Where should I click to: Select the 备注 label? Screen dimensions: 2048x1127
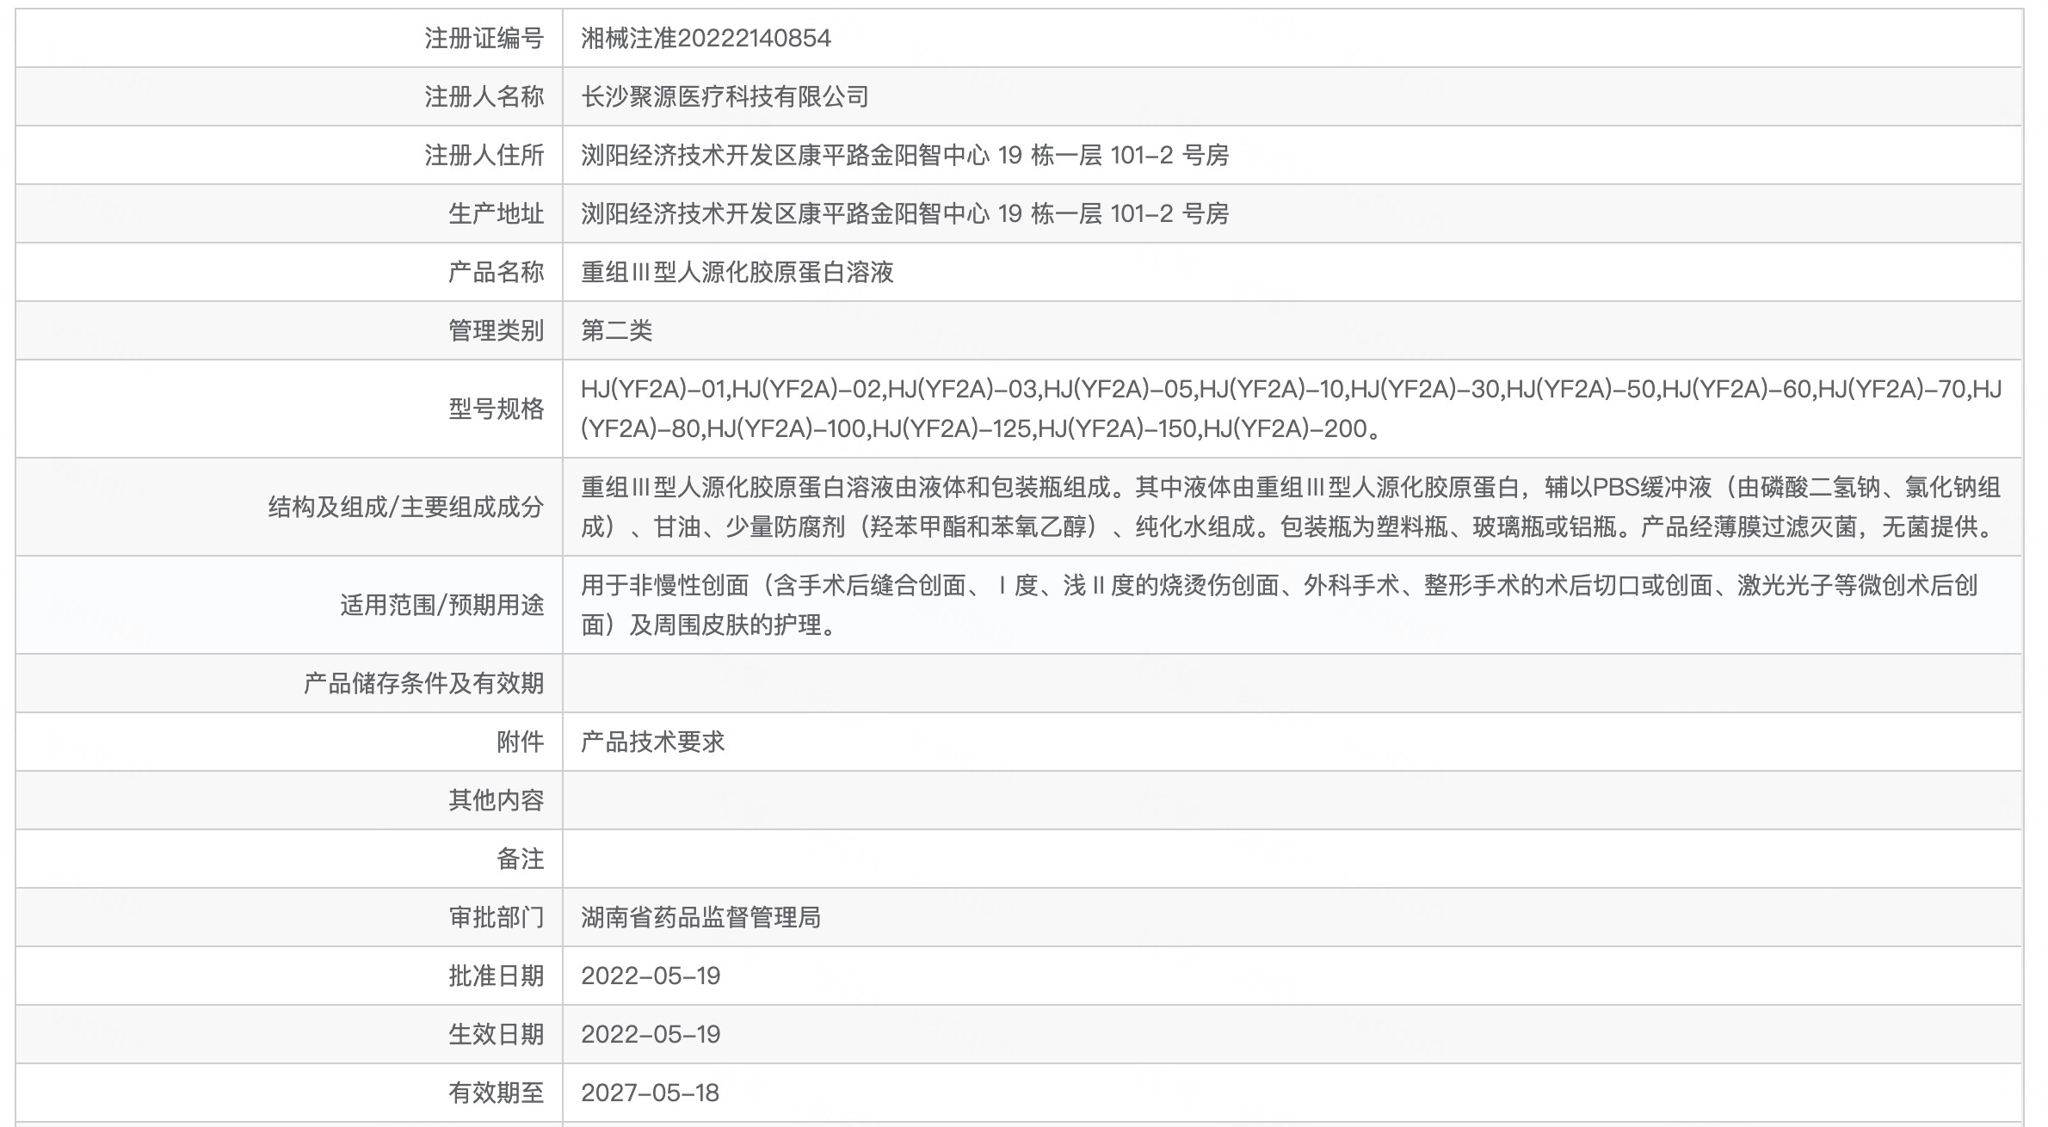521,859
